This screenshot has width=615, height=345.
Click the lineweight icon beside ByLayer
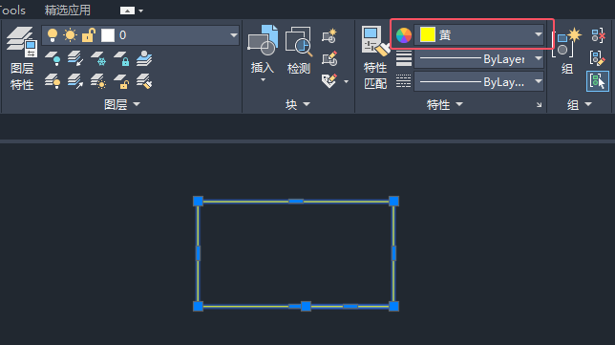click(x=404, y=59)
